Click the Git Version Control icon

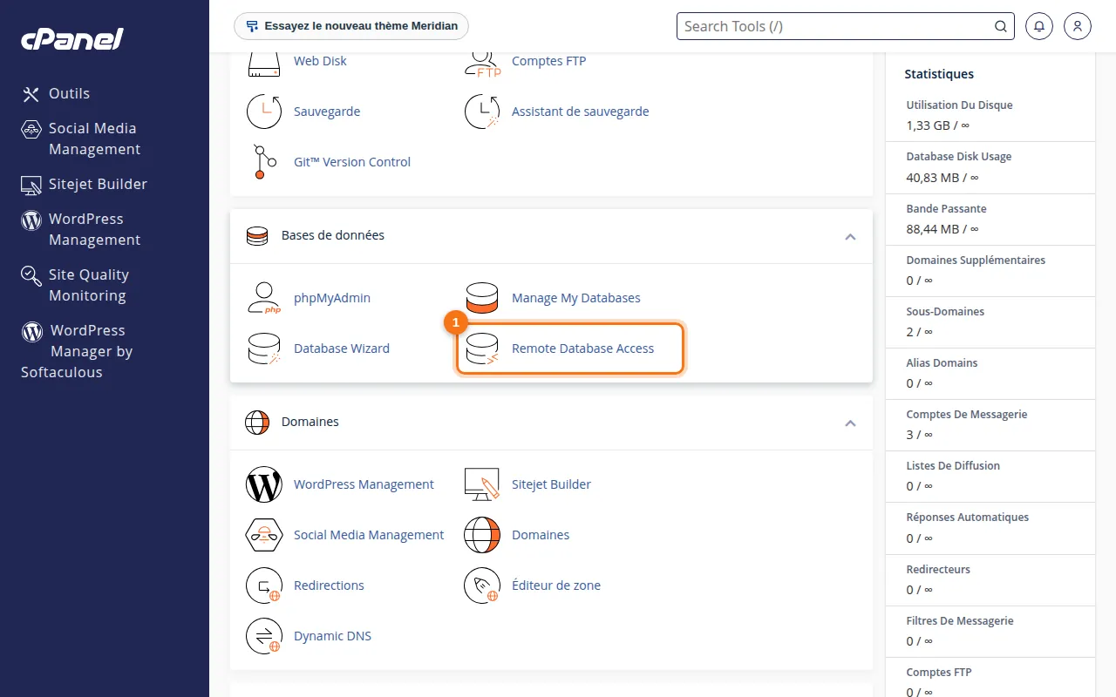tap(264, 162)
